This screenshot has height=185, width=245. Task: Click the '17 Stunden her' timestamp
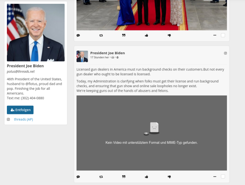100,57
